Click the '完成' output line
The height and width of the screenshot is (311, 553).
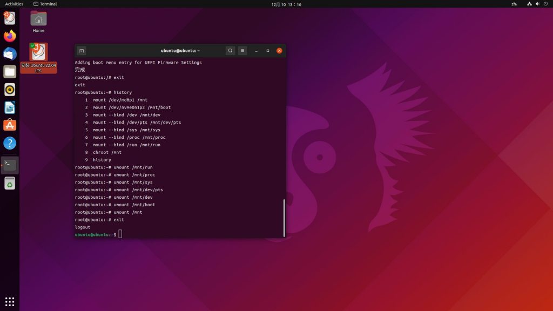pyautogui.click(x=80, y=70)
